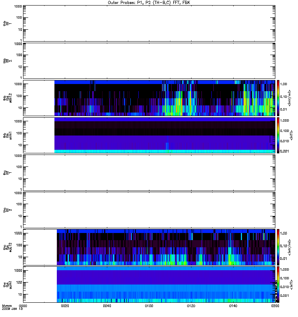Click the 0100 time tick label
The height and width of the screenshot is (317, 298).
[149, 306]
